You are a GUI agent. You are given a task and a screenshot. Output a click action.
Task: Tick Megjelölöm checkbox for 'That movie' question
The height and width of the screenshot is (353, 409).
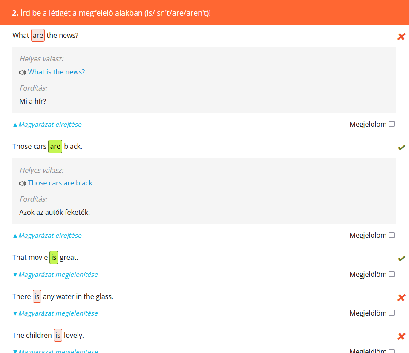tap(392, 274)
